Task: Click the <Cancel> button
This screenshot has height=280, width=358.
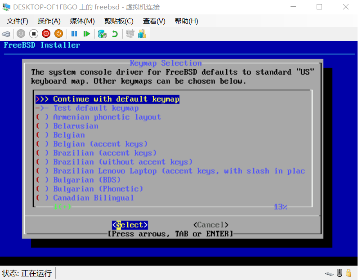Action: point(211,225)
